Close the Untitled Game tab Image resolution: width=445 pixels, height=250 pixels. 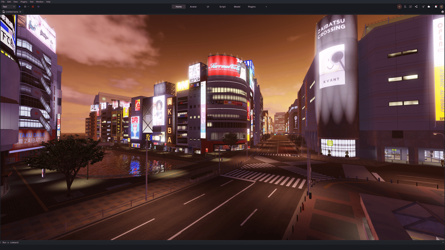[20, 12]
